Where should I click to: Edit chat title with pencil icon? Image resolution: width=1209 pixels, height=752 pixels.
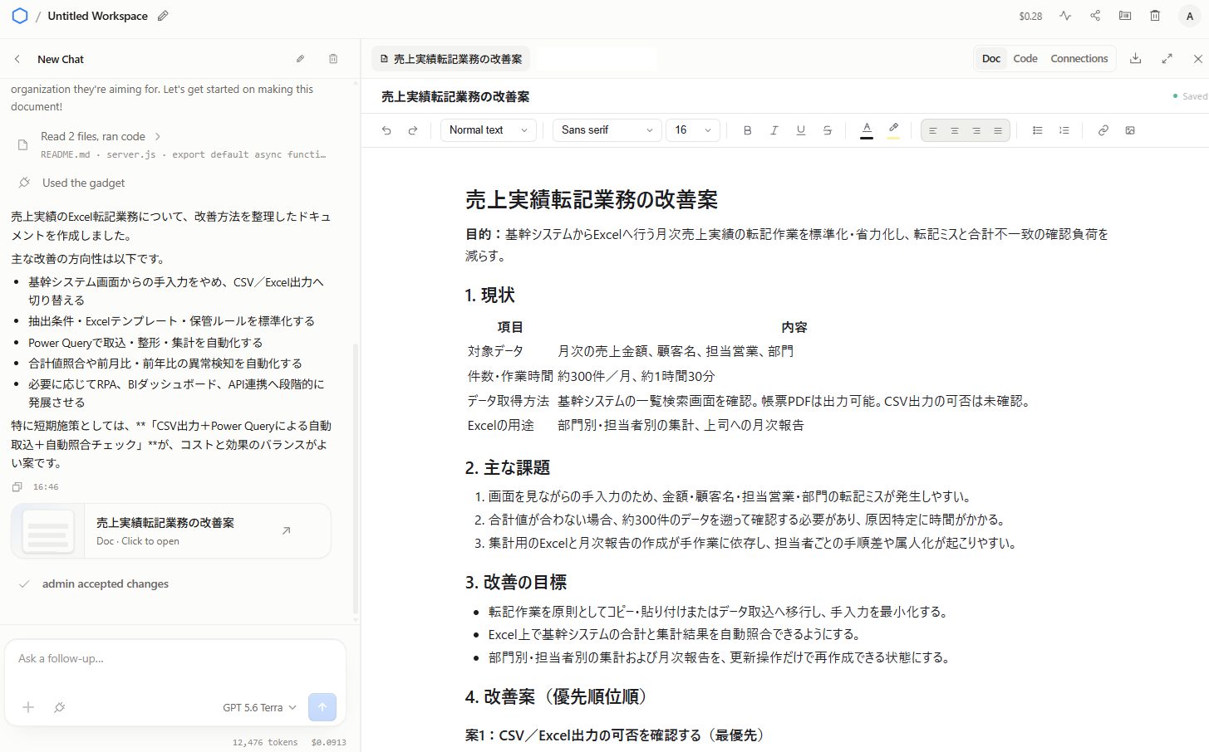300,59
